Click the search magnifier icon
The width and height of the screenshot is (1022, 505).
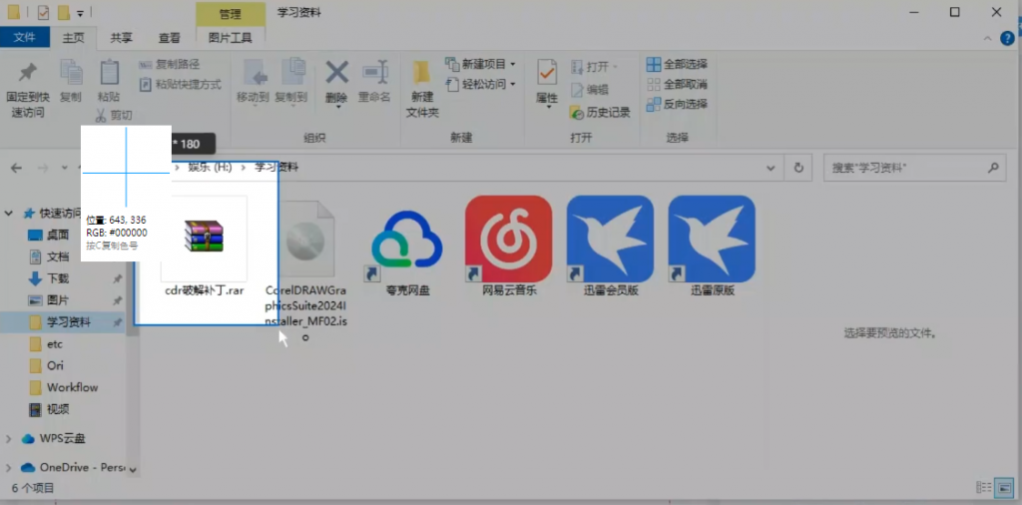[x=993, y=168]
